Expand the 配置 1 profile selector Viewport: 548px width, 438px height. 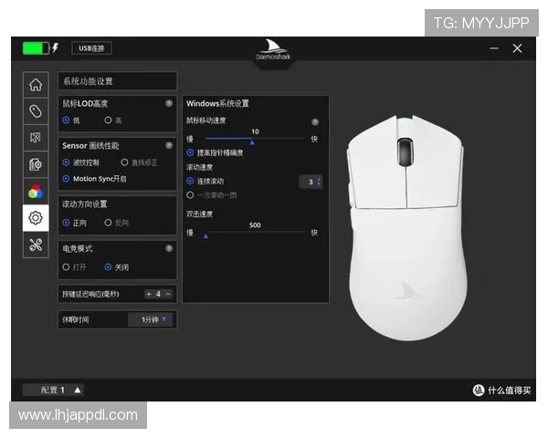pyautogui.click(x=53, y=390)
